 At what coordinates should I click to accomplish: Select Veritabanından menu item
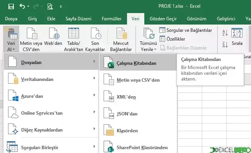(51, 79)
